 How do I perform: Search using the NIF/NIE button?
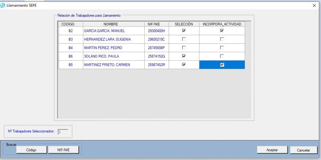63,150
